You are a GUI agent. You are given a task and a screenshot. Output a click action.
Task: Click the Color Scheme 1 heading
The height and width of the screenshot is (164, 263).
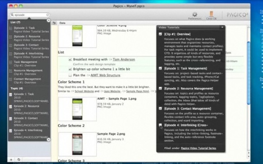[x=71, y=82]
